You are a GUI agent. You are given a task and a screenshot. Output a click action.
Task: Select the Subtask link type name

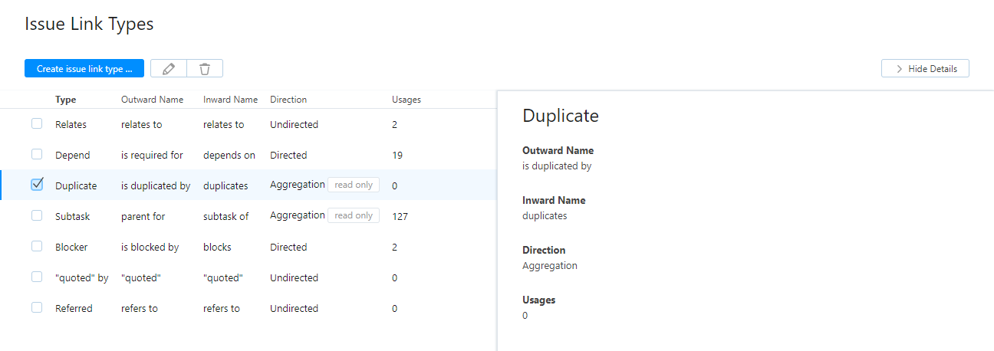pos(73,216)
